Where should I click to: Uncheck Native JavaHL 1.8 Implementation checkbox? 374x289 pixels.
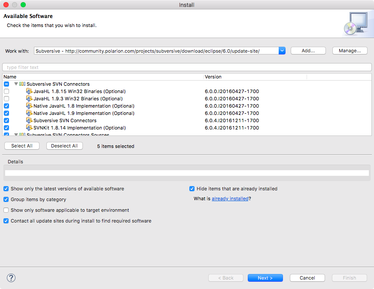pyautogui.click(x=6, y=106)
